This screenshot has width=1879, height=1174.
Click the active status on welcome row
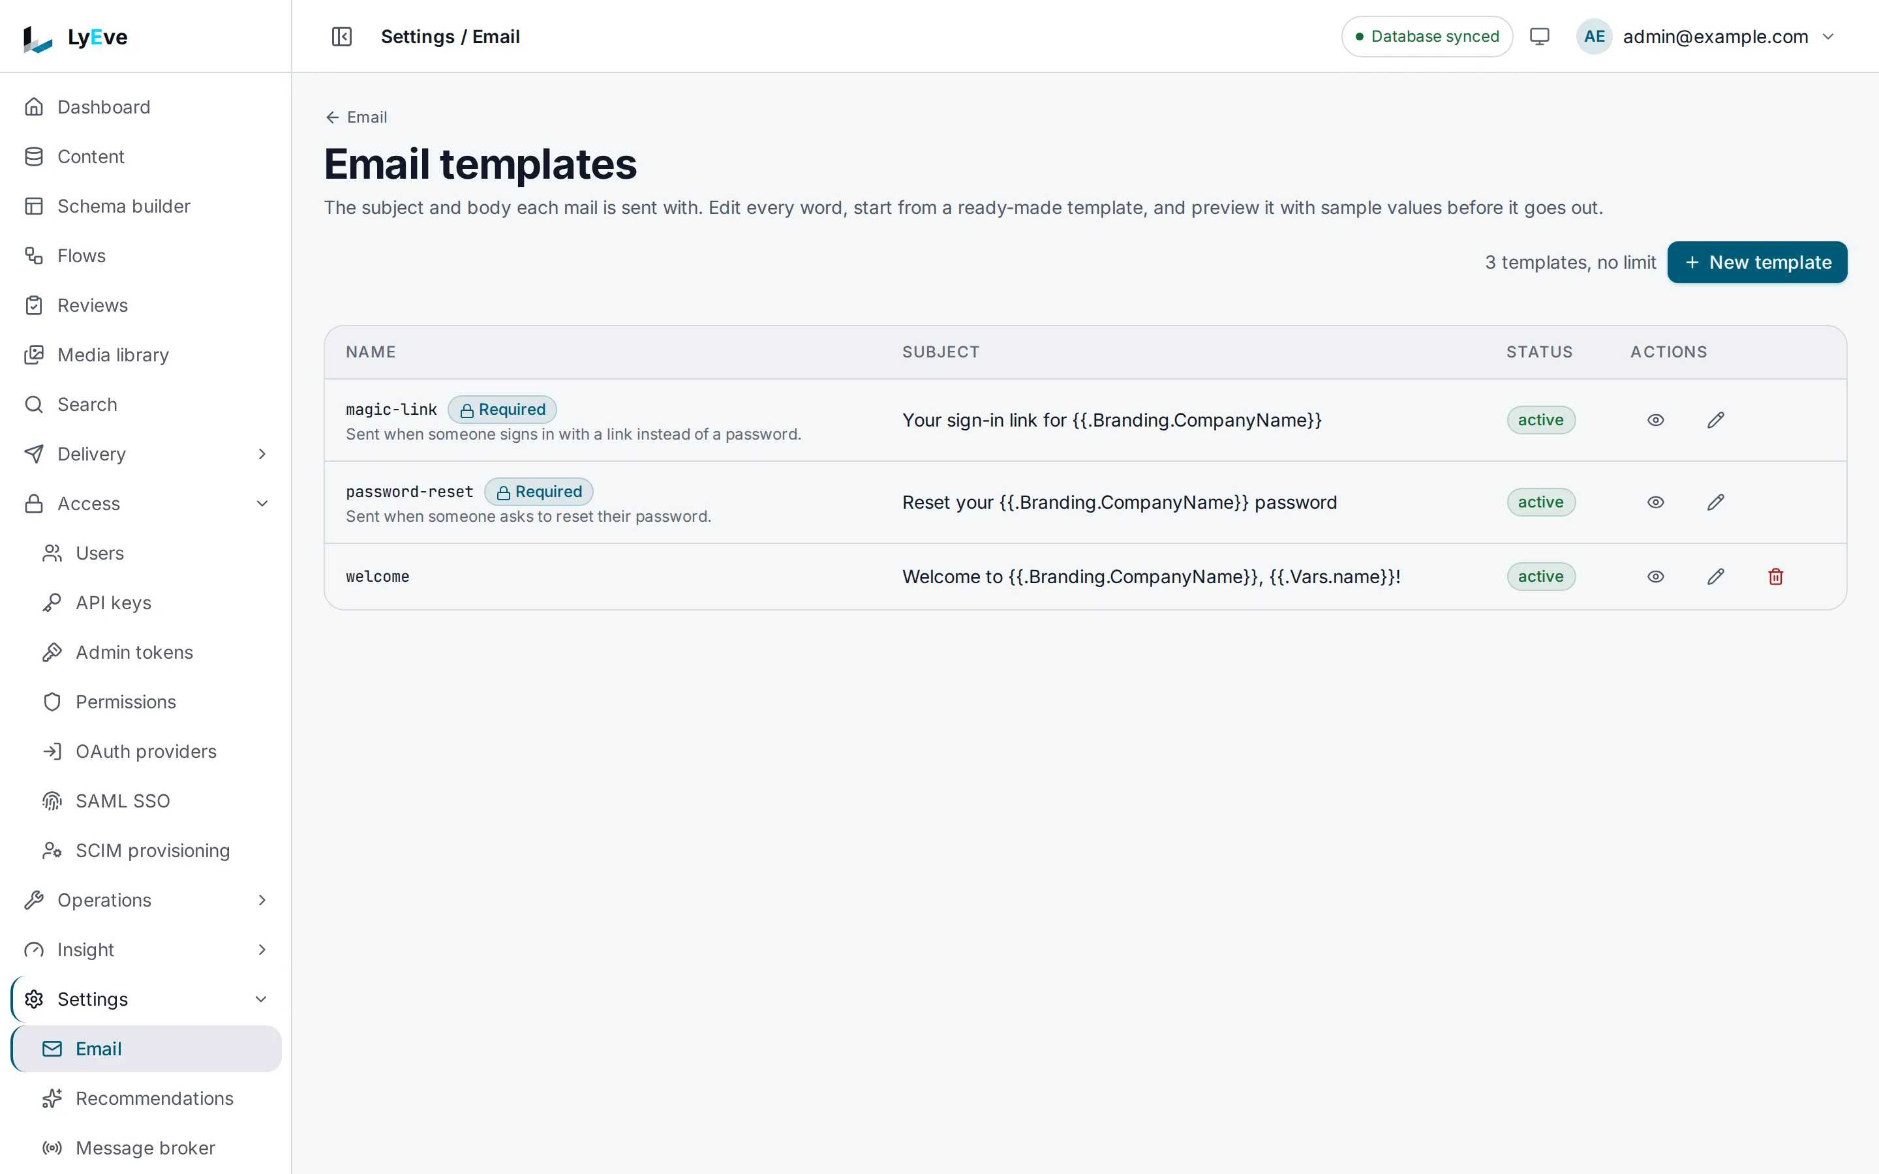click(1541, 577)
